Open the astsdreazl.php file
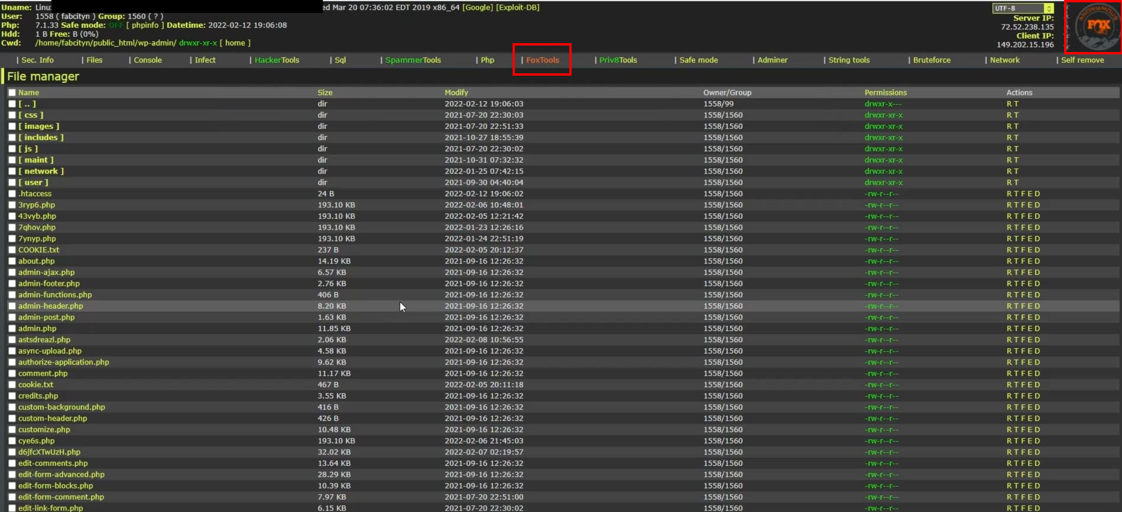The width and height of the screenshot is (1122, 512). (x=44, y=339)
